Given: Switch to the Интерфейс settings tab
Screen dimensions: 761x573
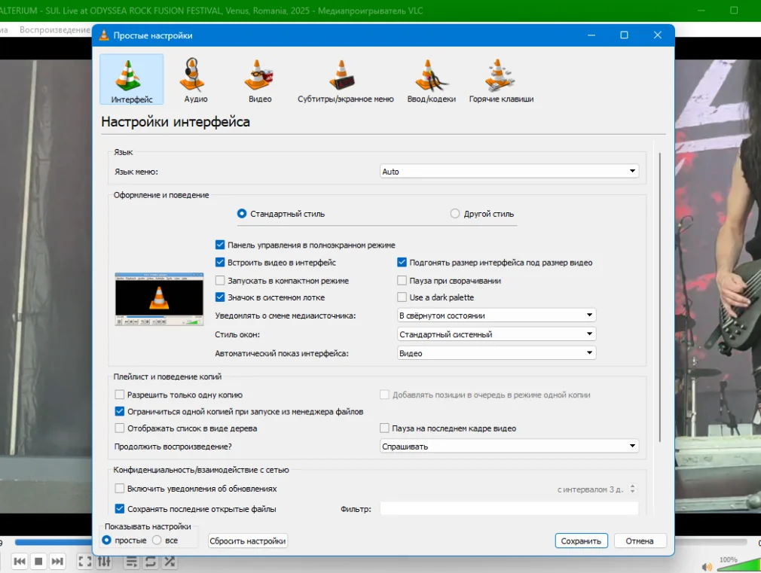Looking at the screenshot, I should 131,80.
